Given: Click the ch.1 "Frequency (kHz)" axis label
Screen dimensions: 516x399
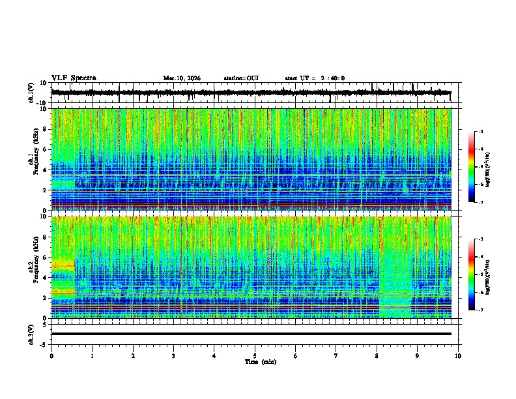Looking at the screenshot, I should click(x=36, y=151).
